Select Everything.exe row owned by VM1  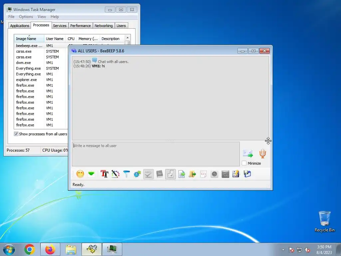click(41, 74)
